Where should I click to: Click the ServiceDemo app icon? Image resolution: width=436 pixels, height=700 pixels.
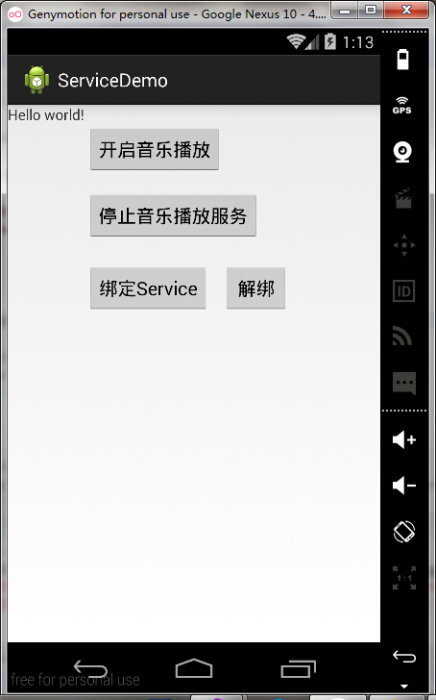point(37,81)
